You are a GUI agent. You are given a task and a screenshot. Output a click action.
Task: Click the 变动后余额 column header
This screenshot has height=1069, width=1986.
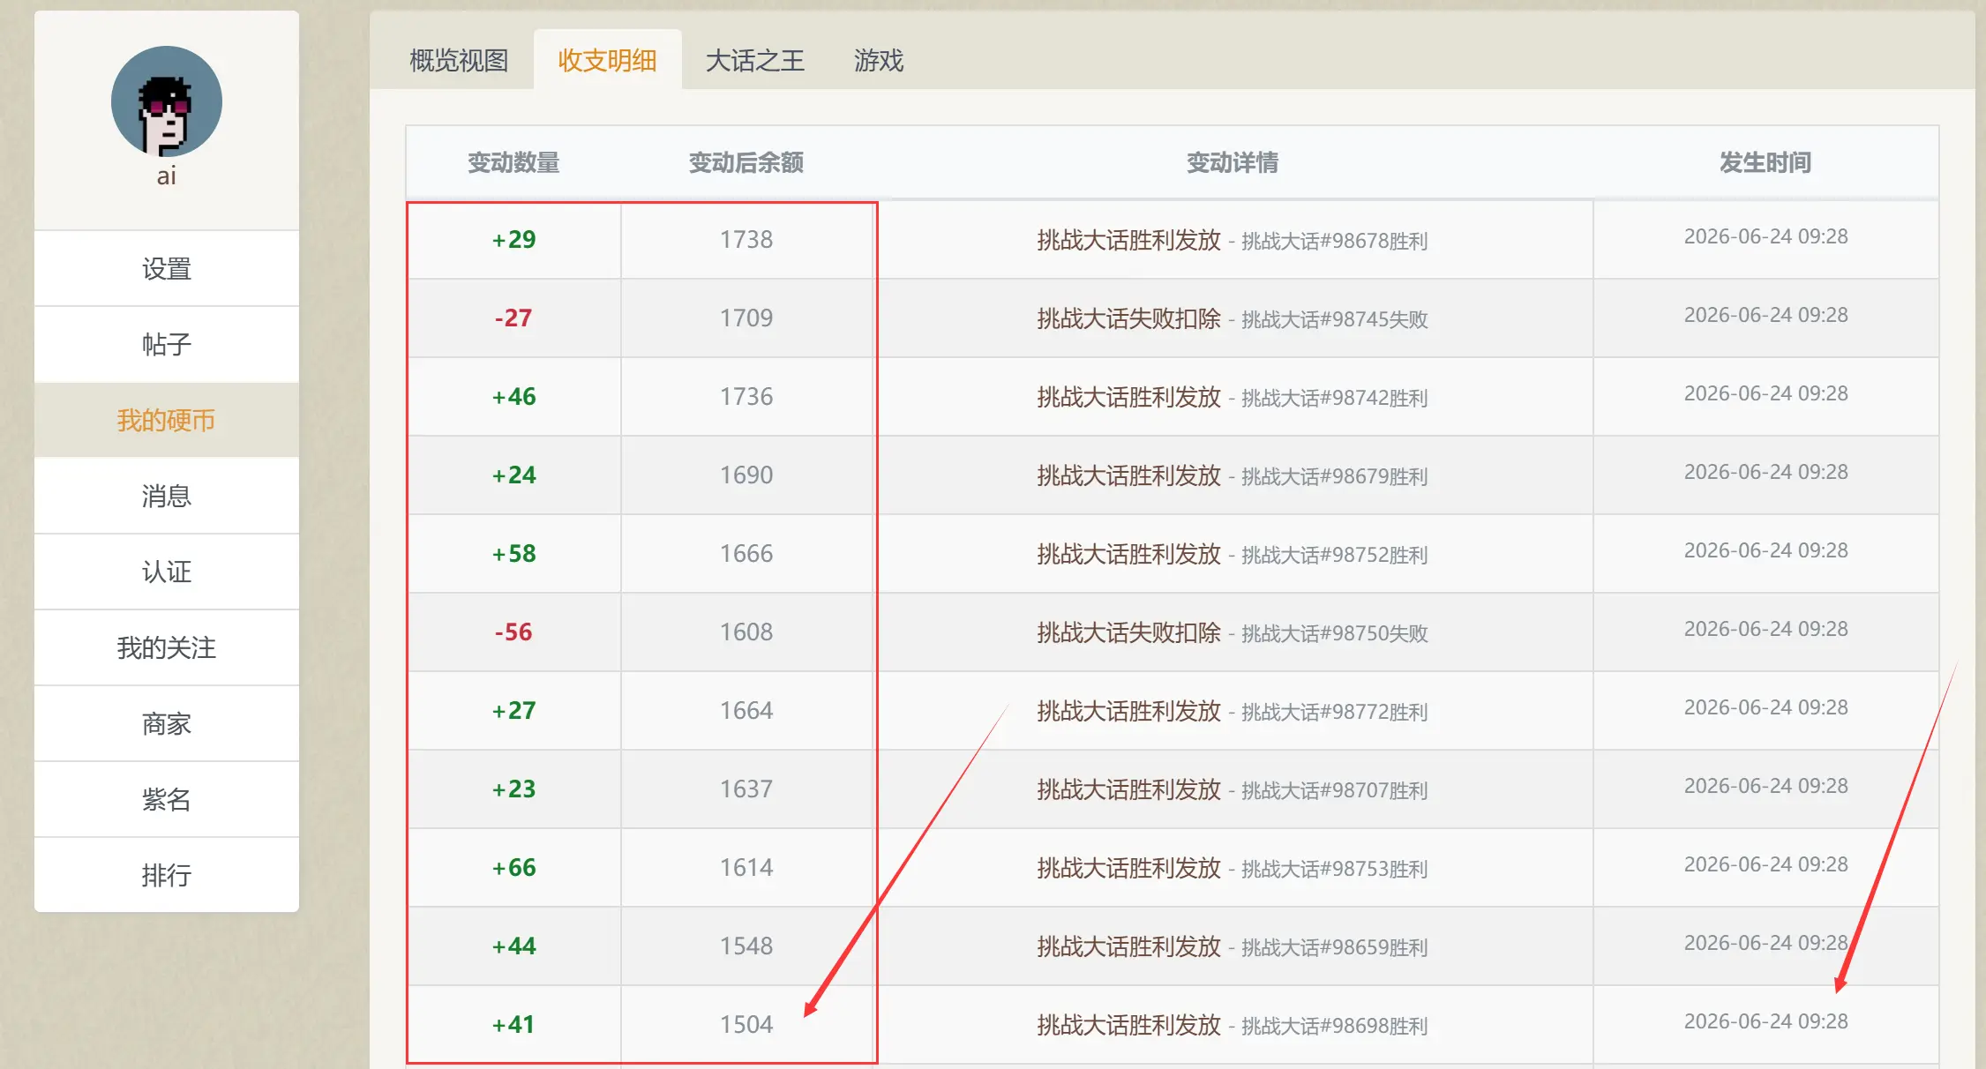(x=746, y=162)
